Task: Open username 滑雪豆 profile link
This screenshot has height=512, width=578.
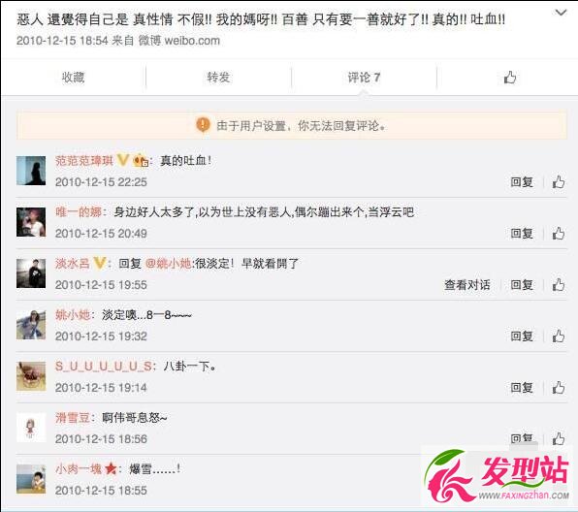Action: point(73,418)
